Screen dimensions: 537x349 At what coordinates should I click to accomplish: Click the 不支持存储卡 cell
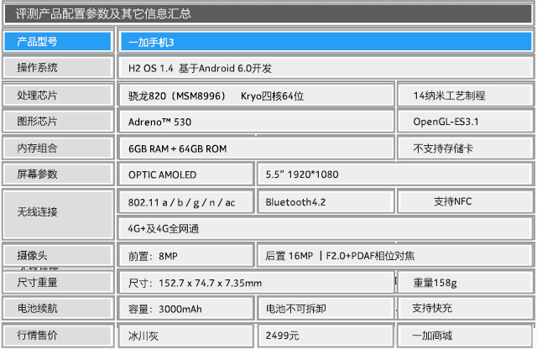(x=464, y=148)
